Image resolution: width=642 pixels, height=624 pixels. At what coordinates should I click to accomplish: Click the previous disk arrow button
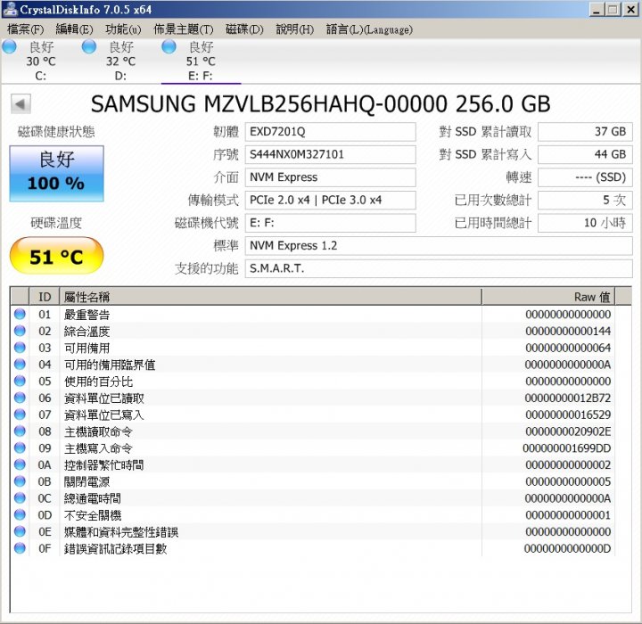pos(21,104)
